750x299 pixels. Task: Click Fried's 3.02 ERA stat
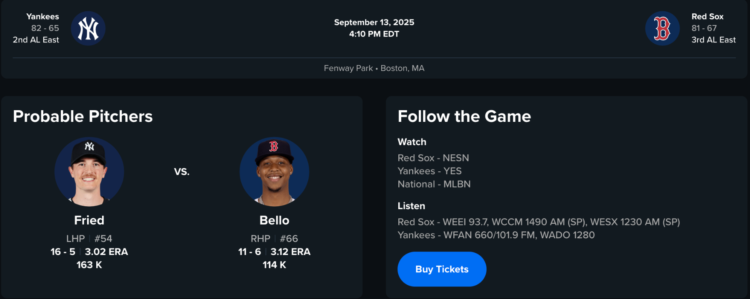pyautogui.click(x=106, y=252)
